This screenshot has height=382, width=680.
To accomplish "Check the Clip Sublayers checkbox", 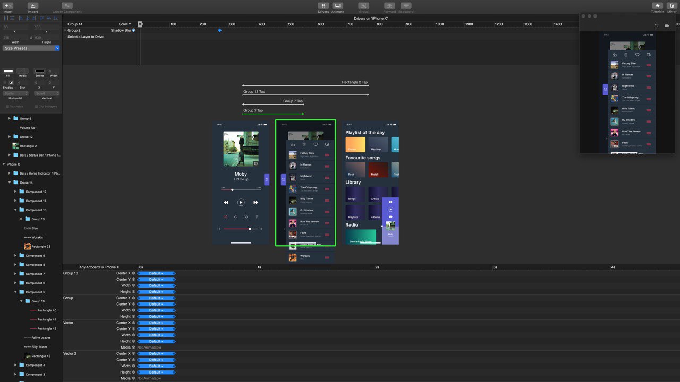I will click(37, 106).
